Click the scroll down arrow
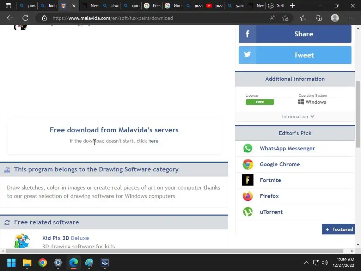The width and height of the screenshot is (361, 271). click(x=358, y=245)
